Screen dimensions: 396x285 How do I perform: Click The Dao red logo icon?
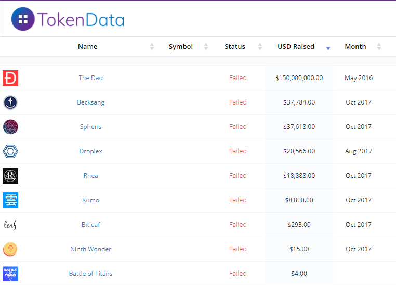[x=10, y=78]
